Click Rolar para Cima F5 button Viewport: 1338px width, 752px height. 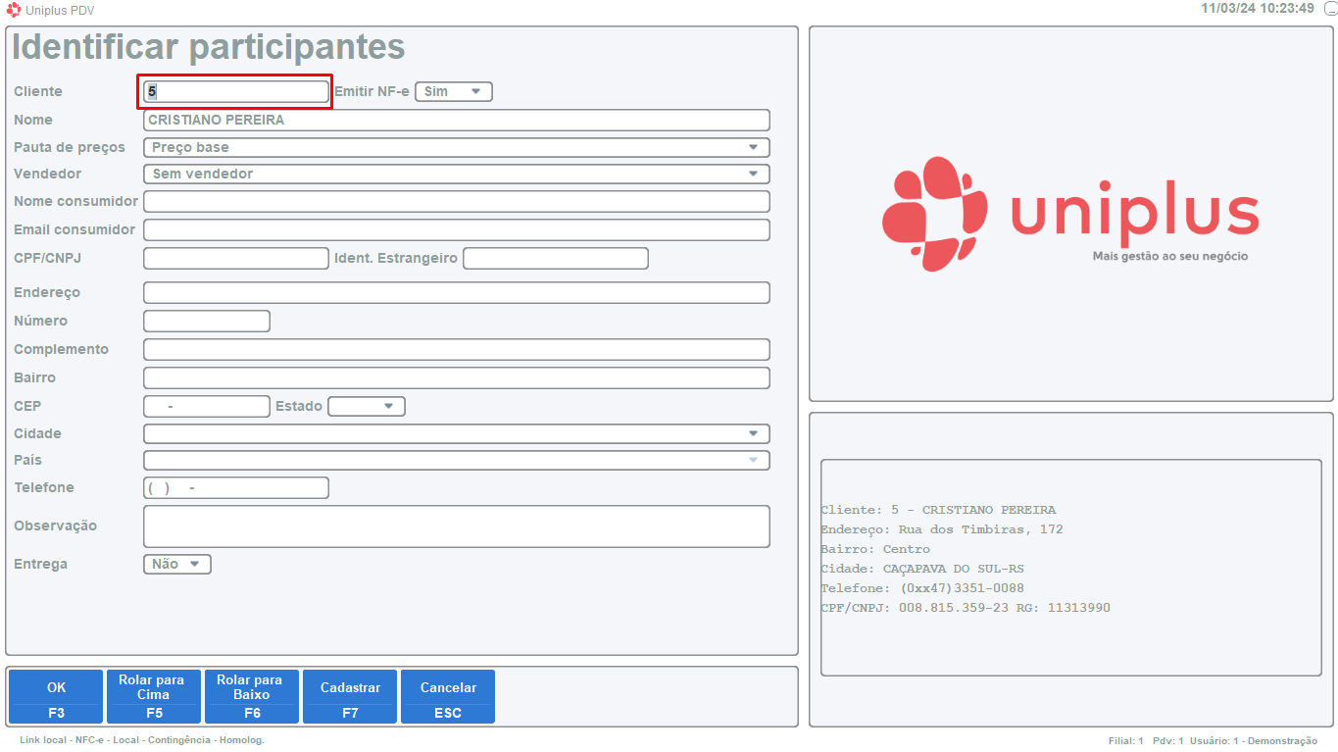[154, 696]
